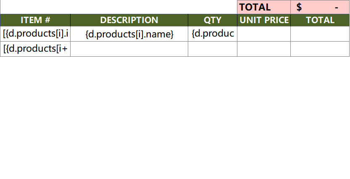Click the UNIT PRICE header cell
Screen dimensions: 350x179
[x=264, y=20]
